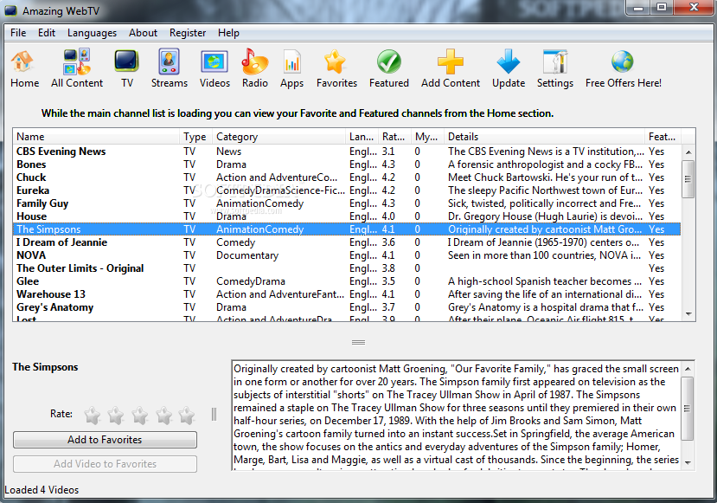Rate The Simpsons five stars
717x503 pixels.
(187, 415)
